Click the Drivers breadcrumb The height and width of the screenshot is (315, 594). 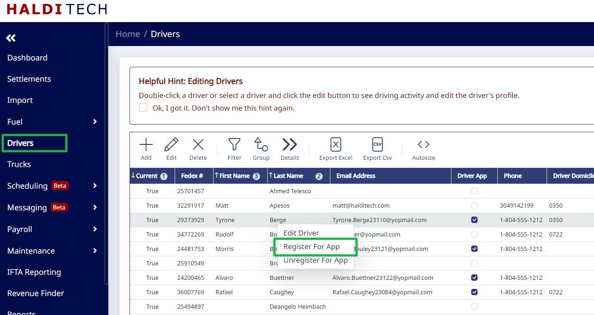pos(165,34)
